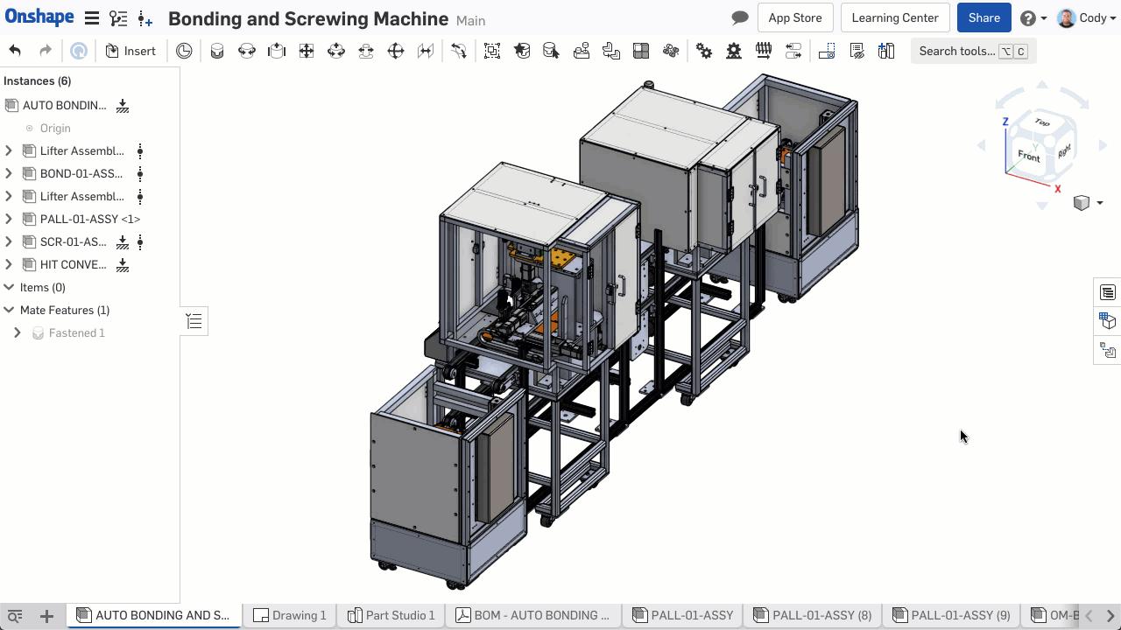The image size is (1121, 630).
Task: Switch to the Drawing 1 tab
Action: (290, 615)
